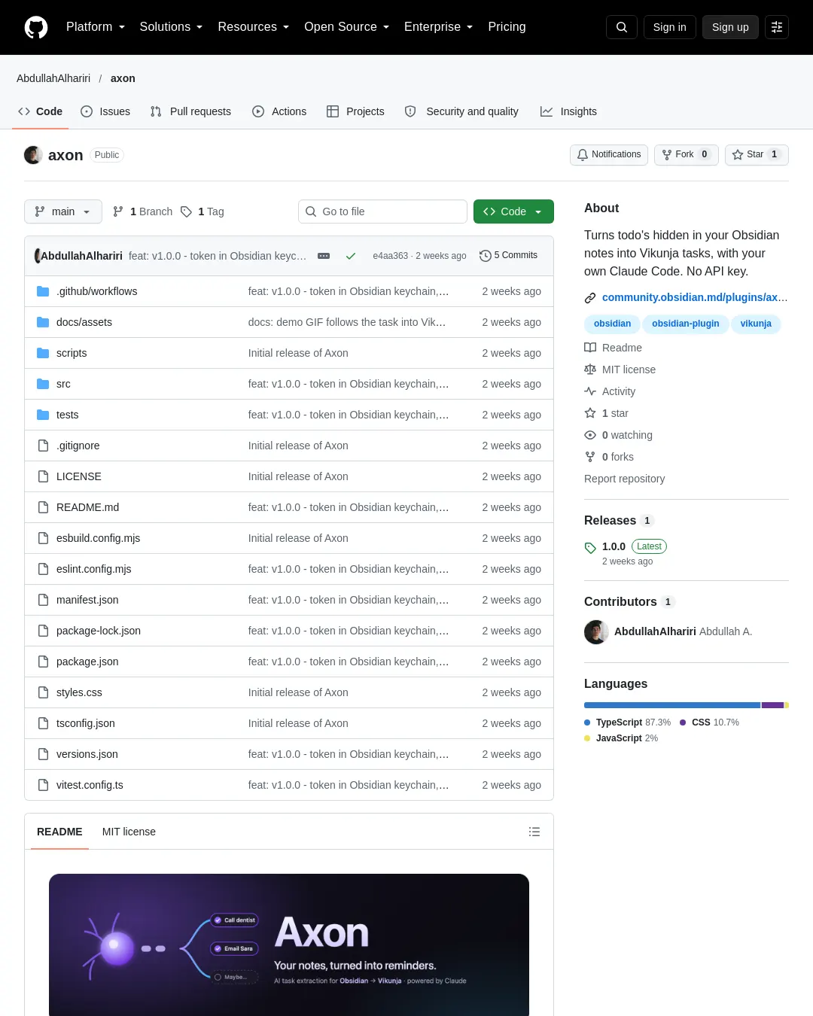Click the Sign in button
813x1016 pixels.
point(670,27)
